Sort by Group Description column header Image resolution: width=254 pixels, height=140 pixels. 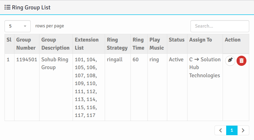point(55,44)
